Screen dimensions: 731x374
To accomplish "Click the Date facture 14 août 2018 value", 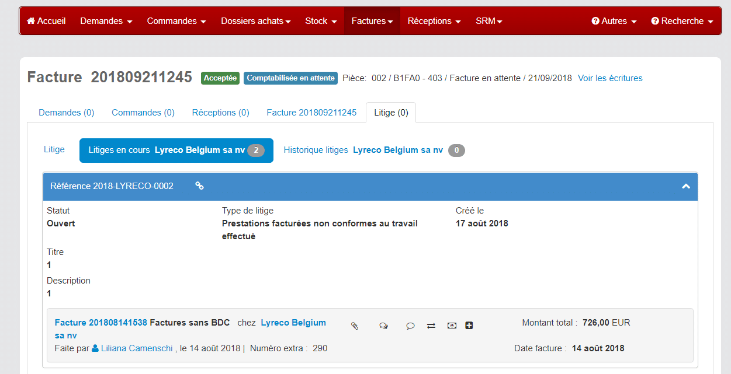I will (598, 348).
